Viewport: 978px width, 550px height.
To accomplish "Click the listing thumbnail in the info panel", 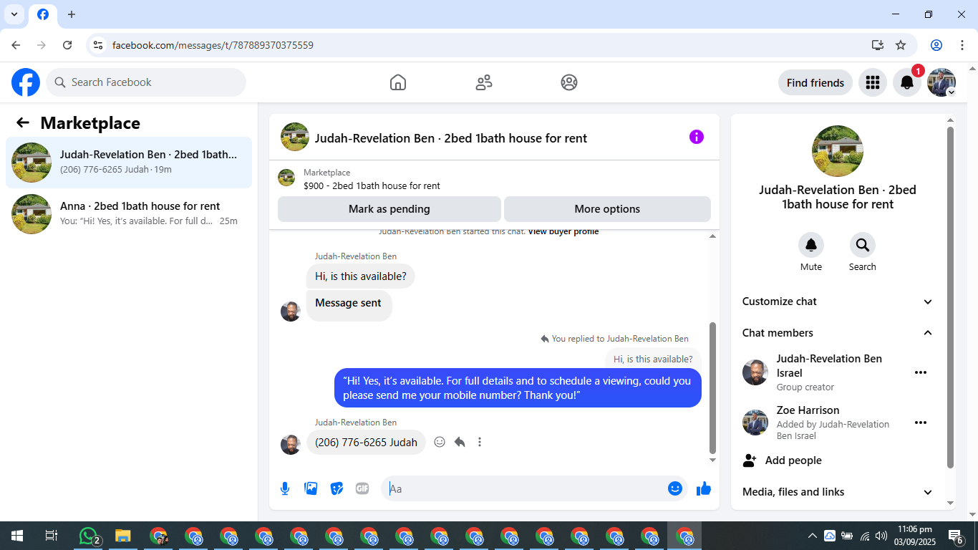I will coord(838,151).
